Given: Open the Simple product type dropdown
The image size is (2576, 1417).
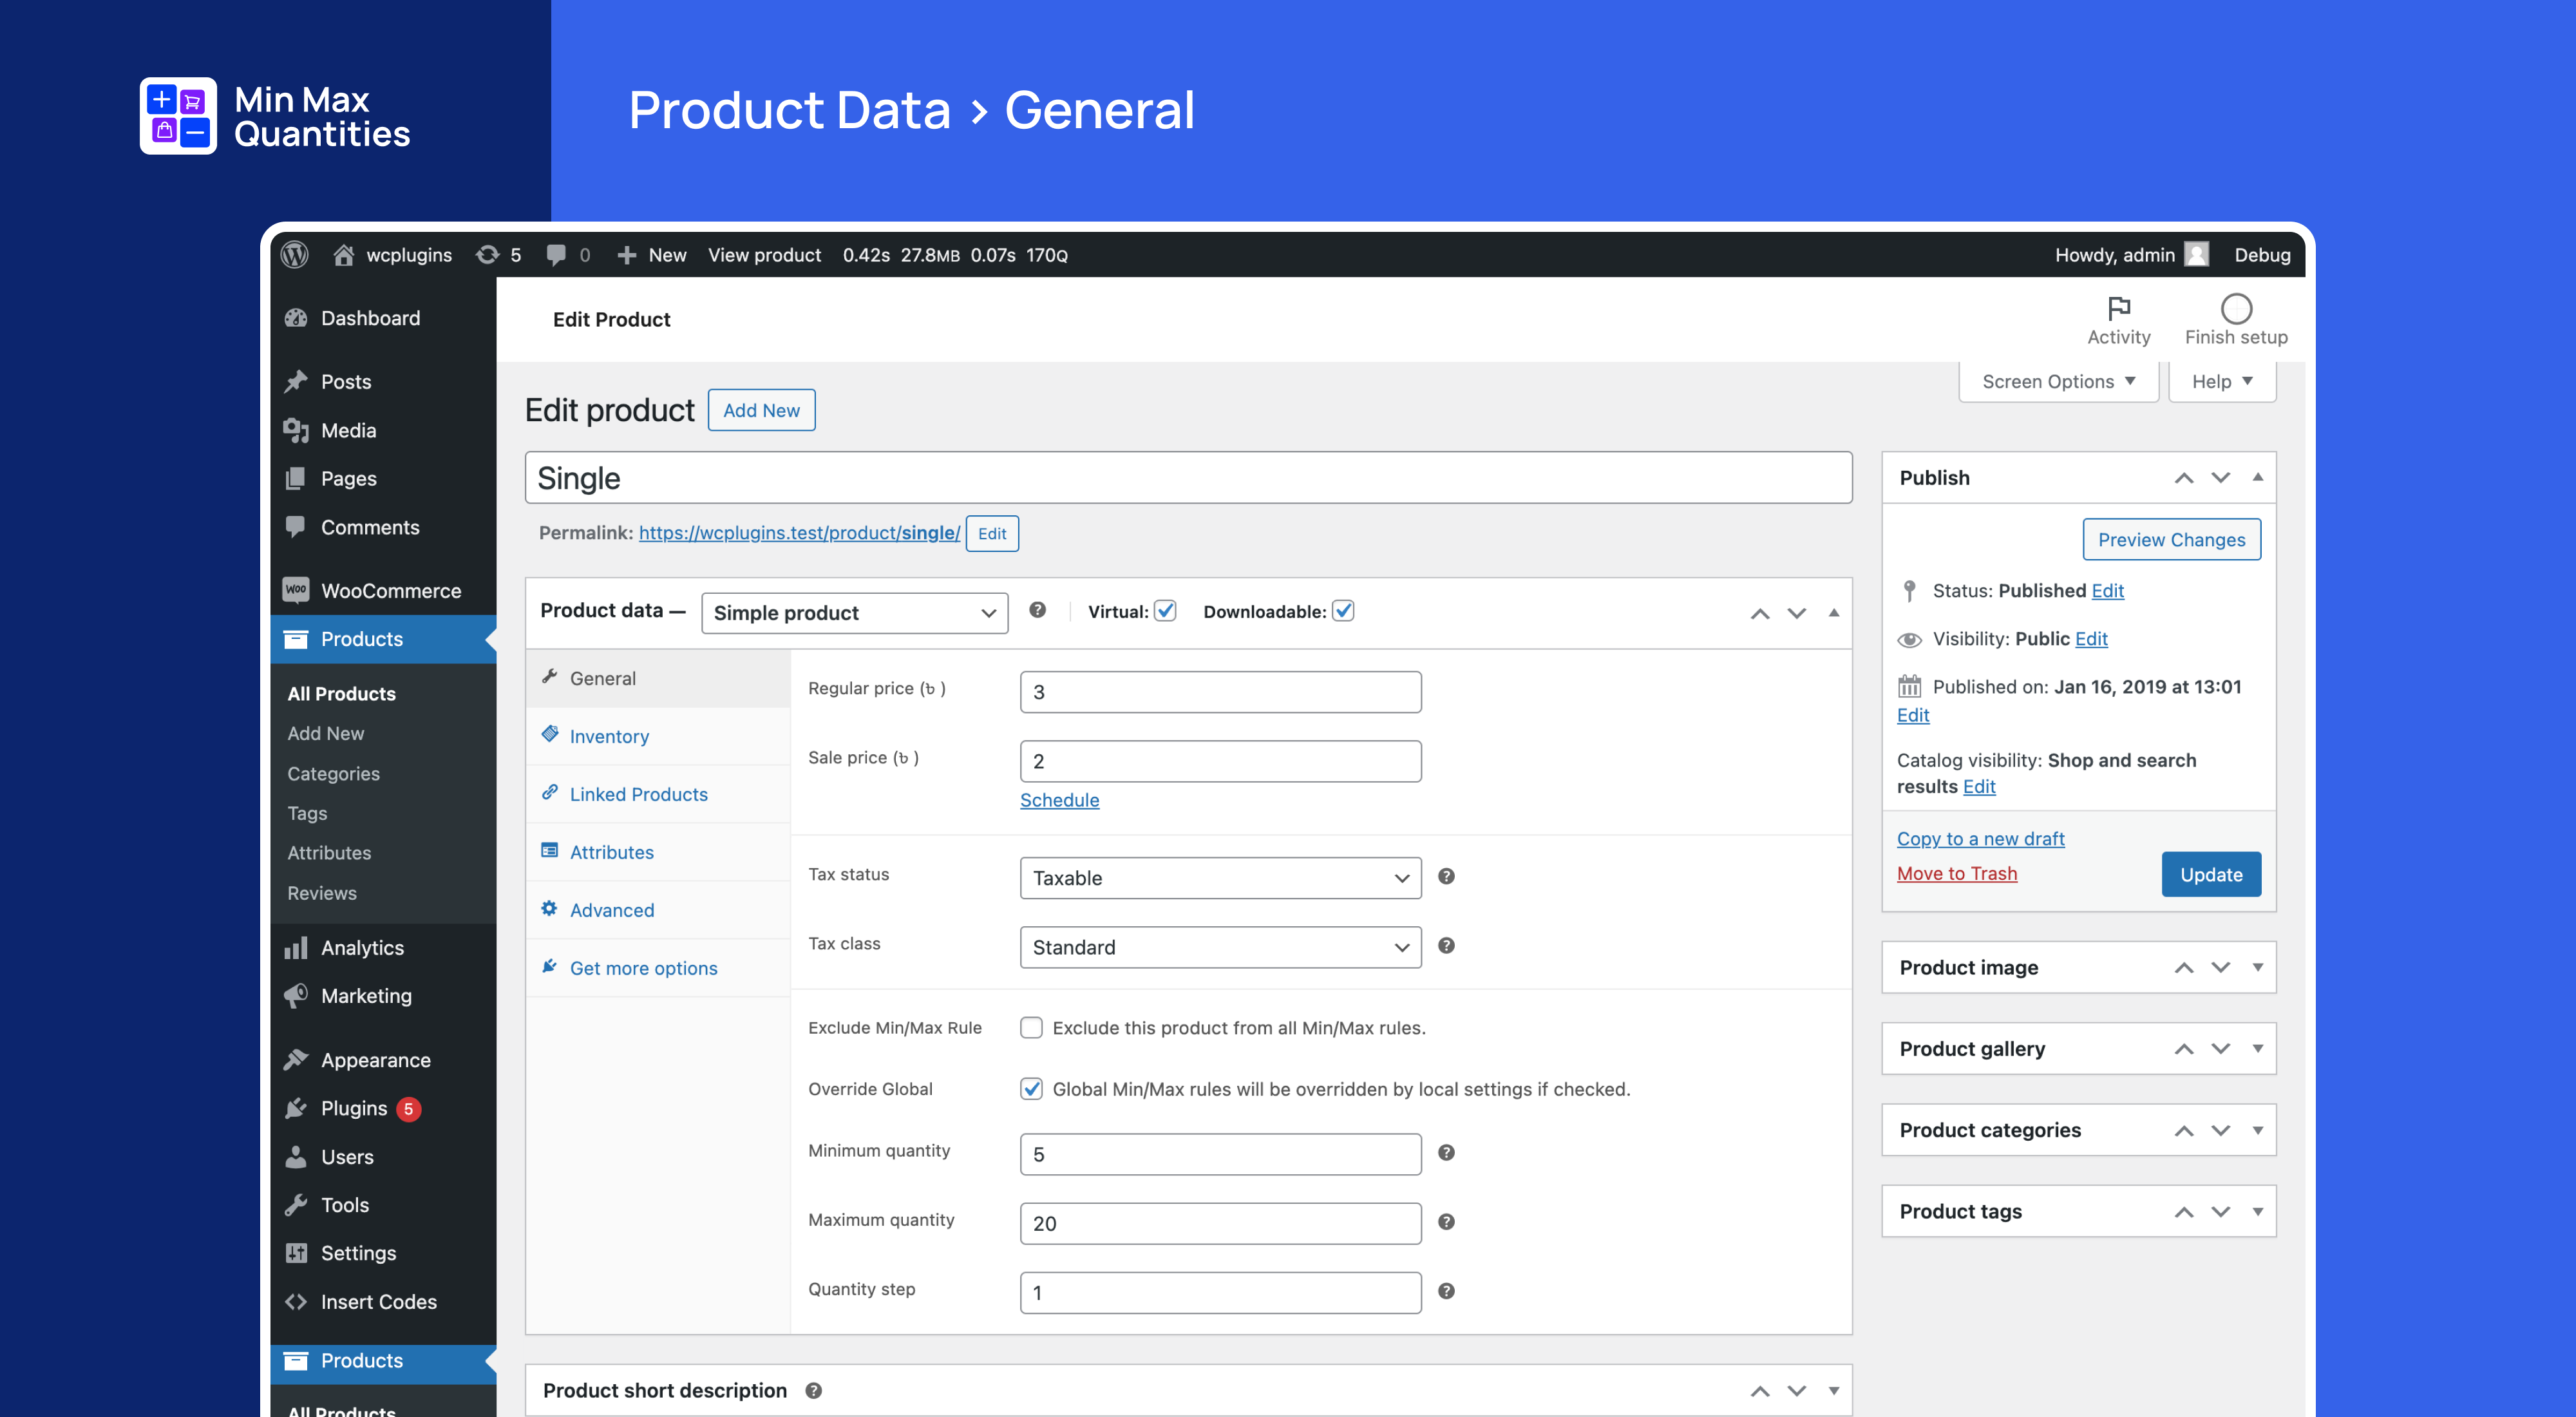Looking at the screenshot, I should point(854,612).
